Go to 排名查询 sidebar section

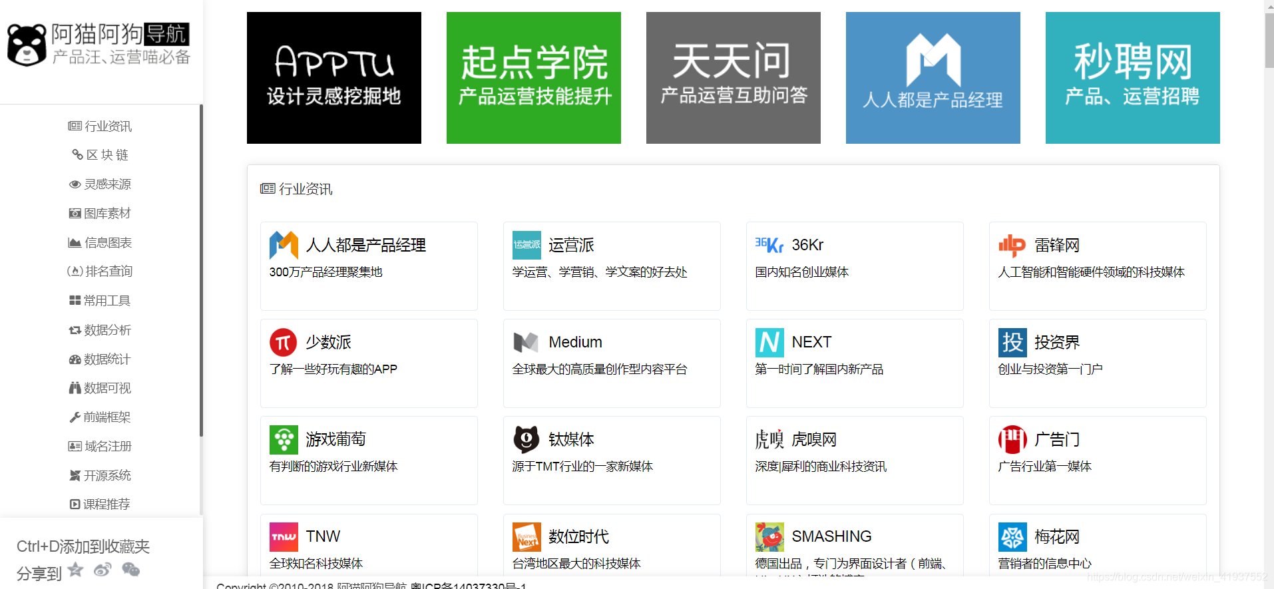click(100, 272)
